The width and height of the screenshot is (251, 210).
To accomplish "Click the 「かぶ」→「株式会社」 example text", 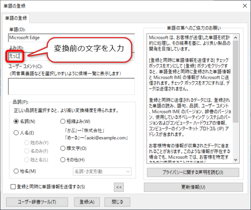I will click(x=85, y=130).
